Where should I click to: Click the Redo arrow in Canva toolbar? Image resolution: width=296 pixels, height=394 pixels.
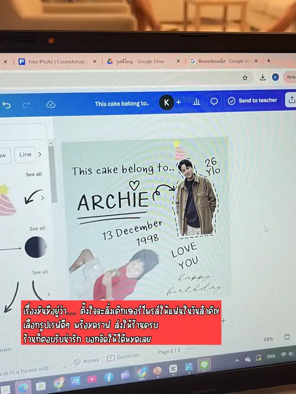click(27, 105)
